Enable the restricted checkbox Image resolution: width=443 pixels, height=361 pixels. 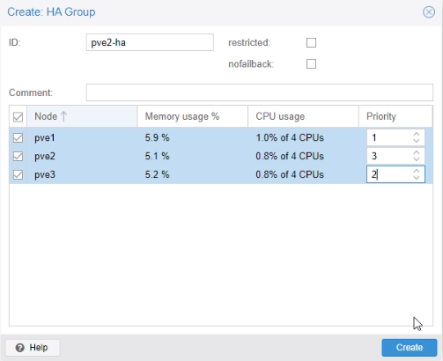(x=311, y=42)
